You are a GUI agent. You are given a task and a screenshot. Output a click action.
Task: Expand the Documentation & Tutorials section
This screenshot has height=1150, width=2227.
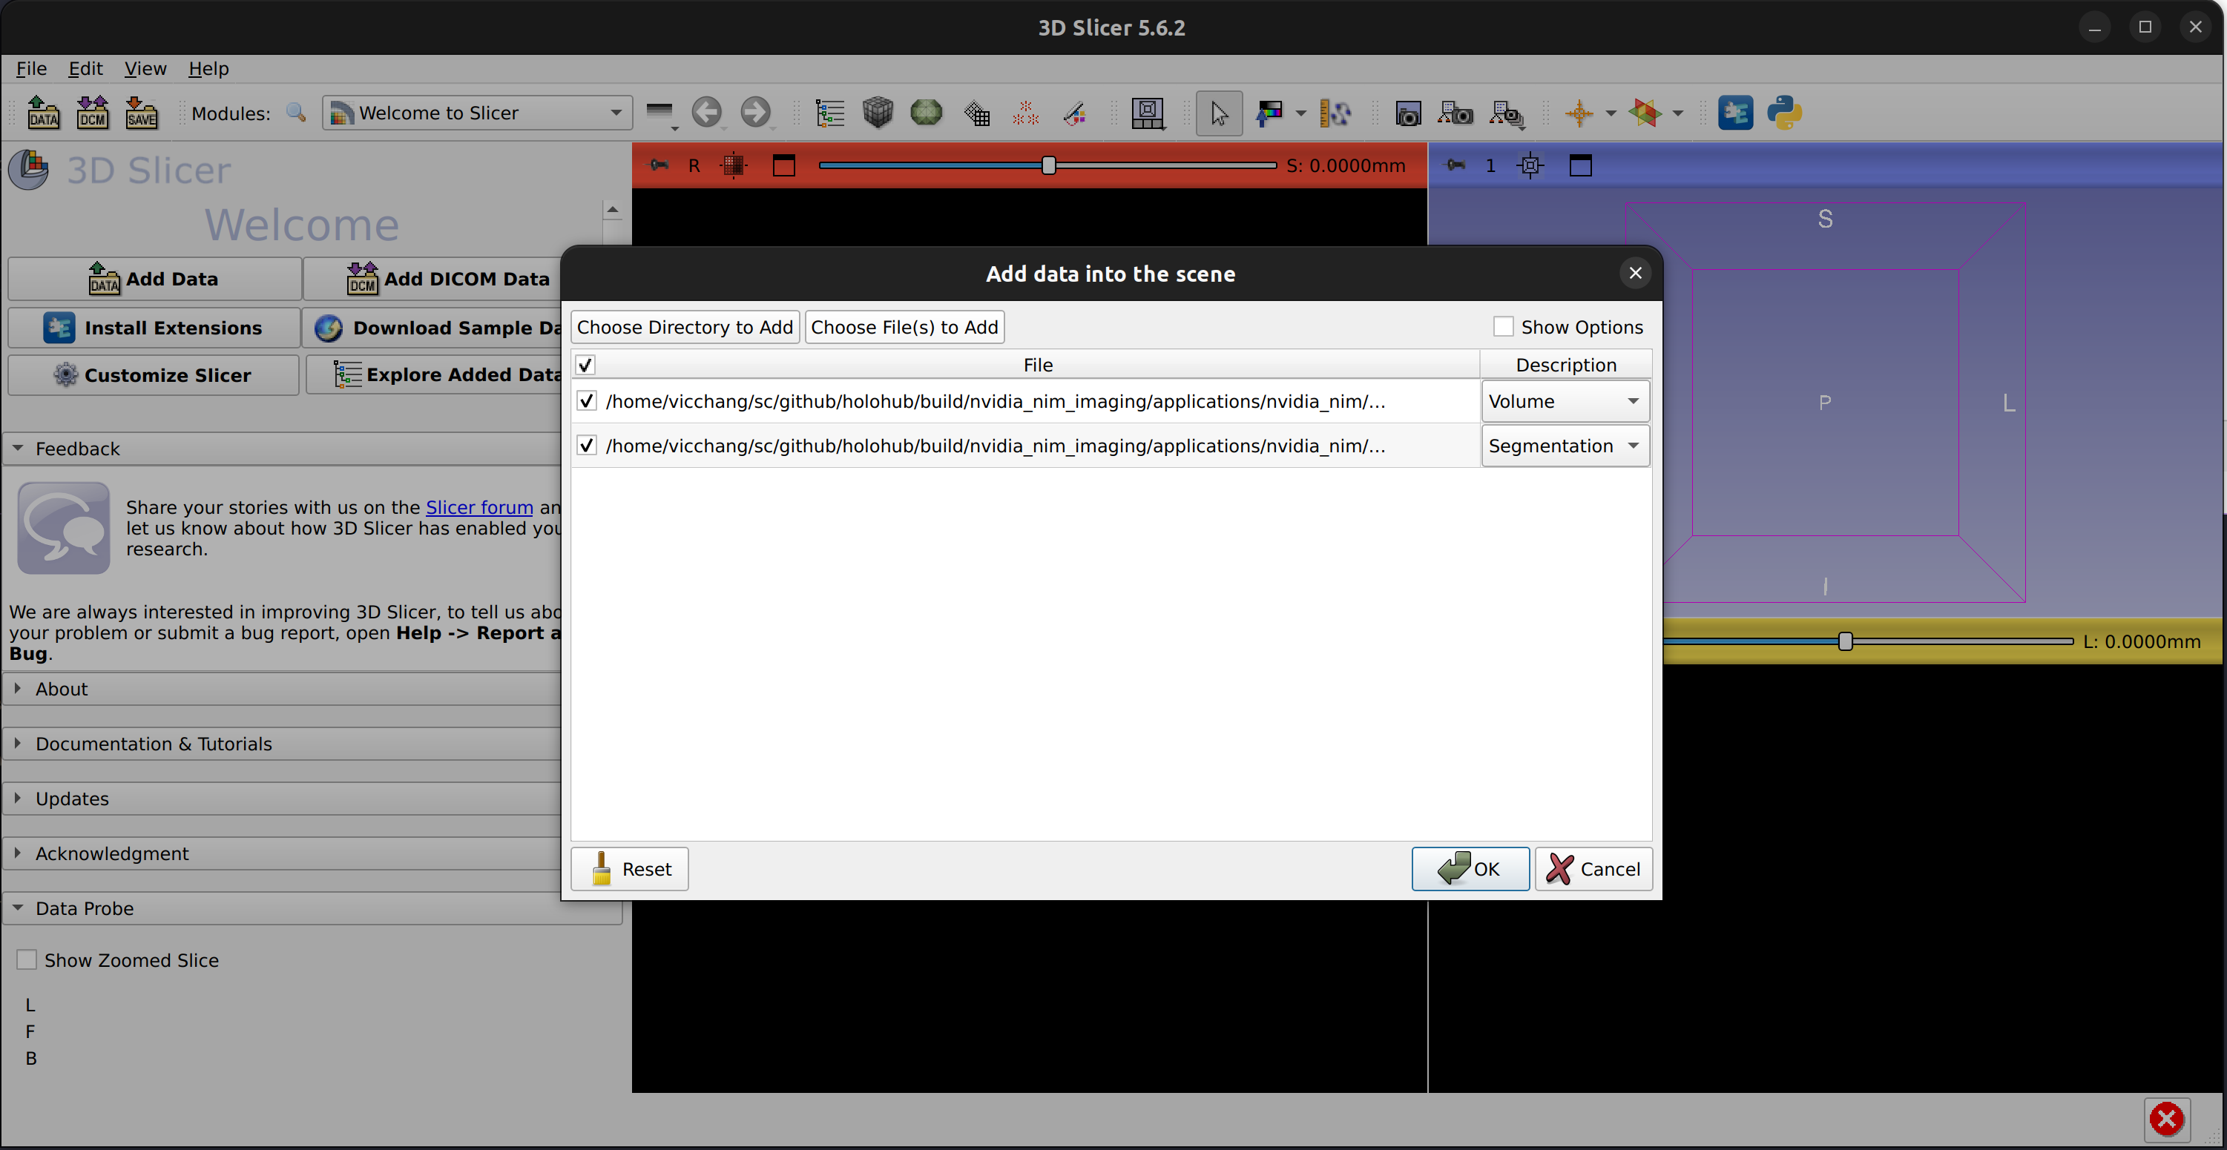(x=153, y=744)
